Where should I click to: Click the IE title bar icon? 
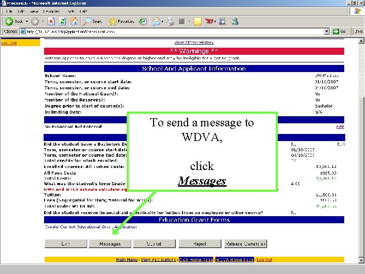click(x=3, y=3)
